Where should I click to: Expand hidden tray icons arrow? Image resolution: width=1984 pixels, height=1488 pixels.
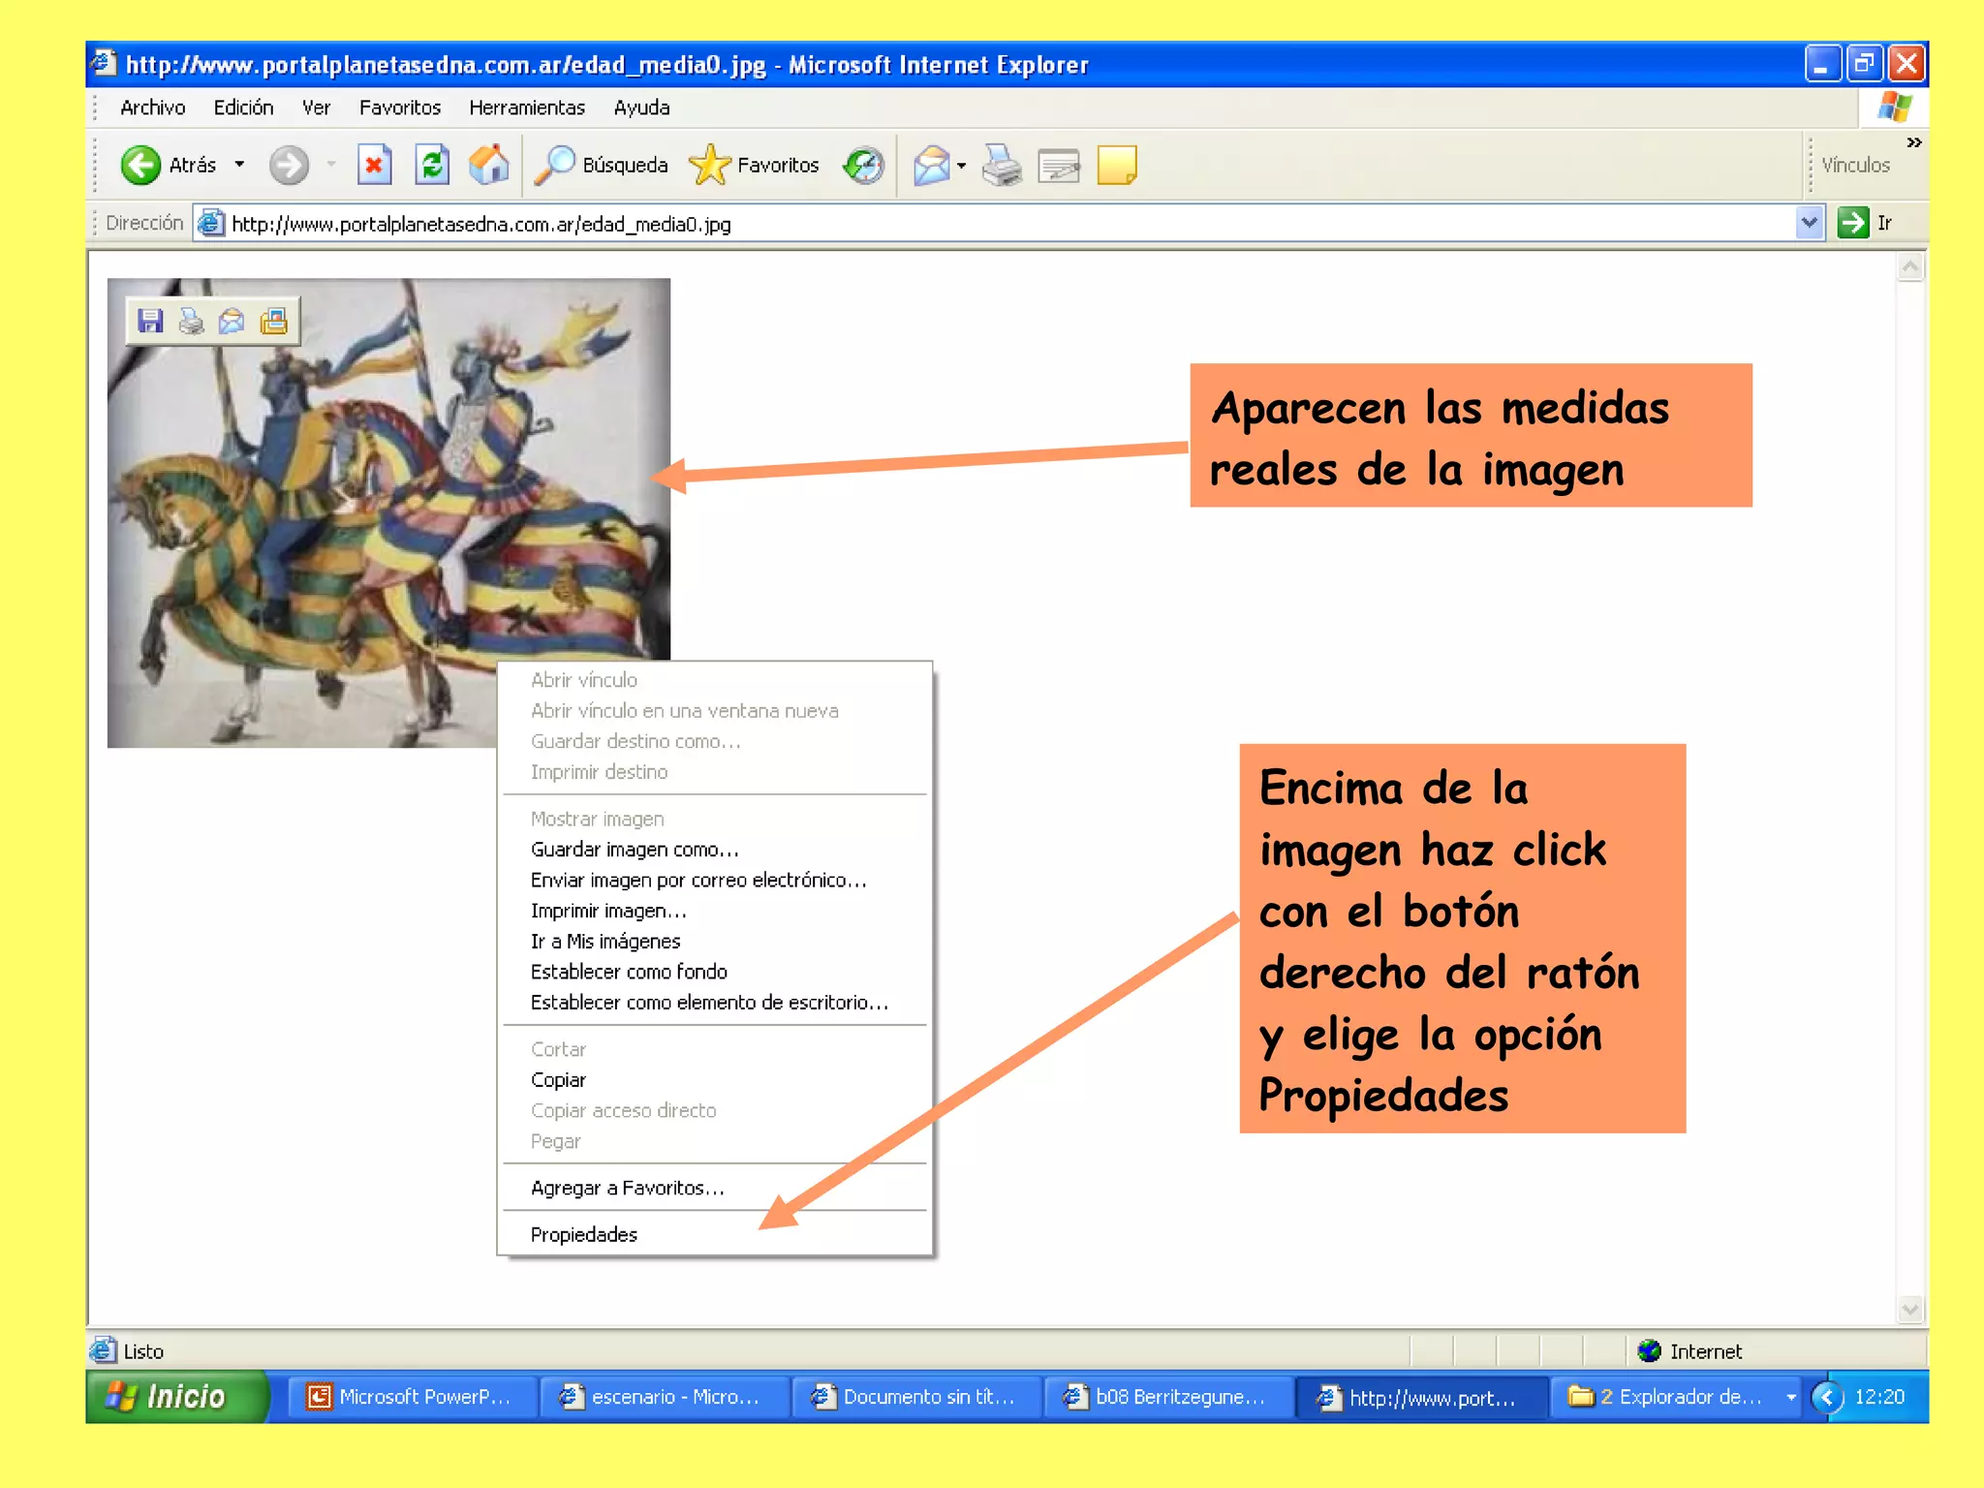[x=1827, y=1397]
